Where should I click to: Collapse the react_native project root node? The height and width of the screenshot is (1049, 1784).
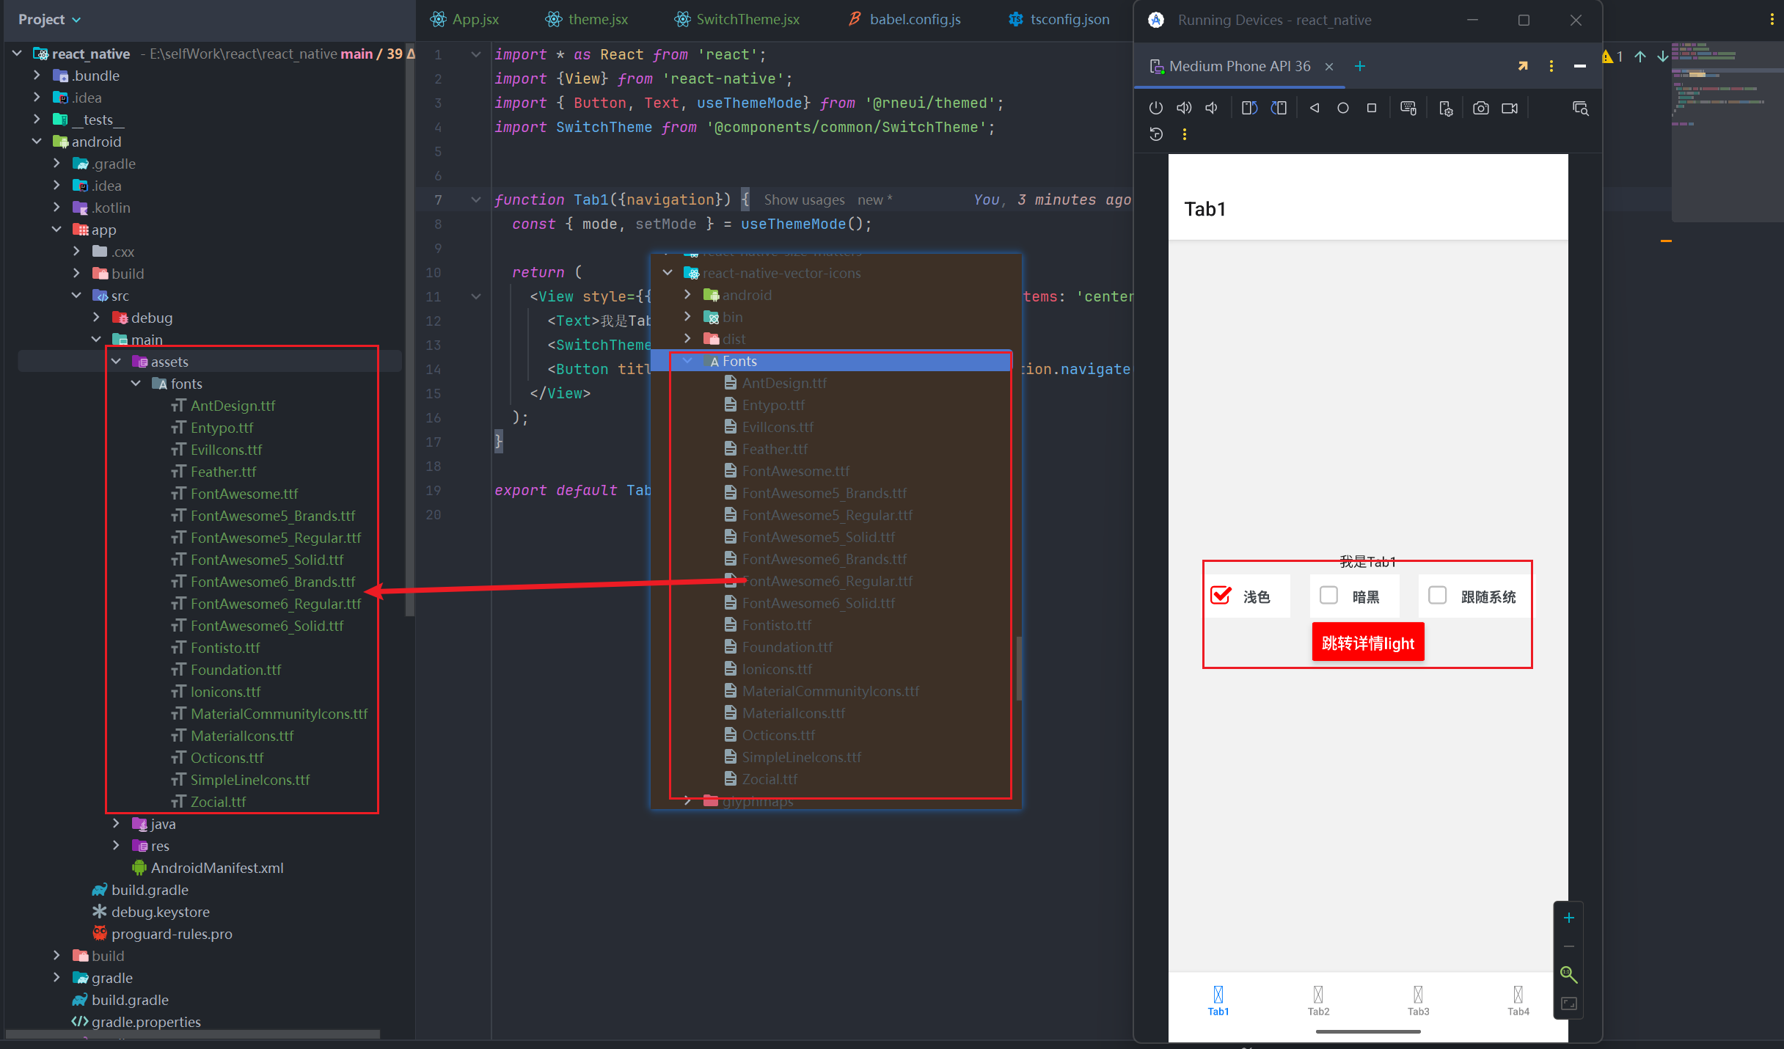[x=17, y=54]
